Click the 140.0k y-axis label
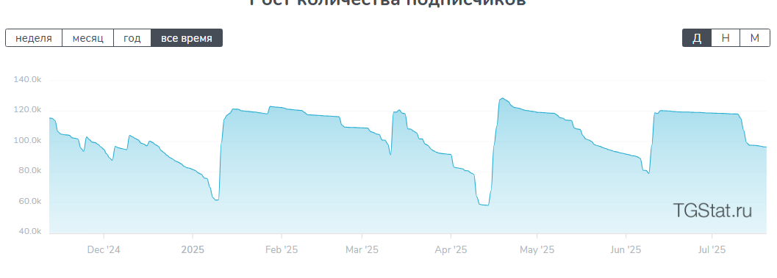 point(27,79)
